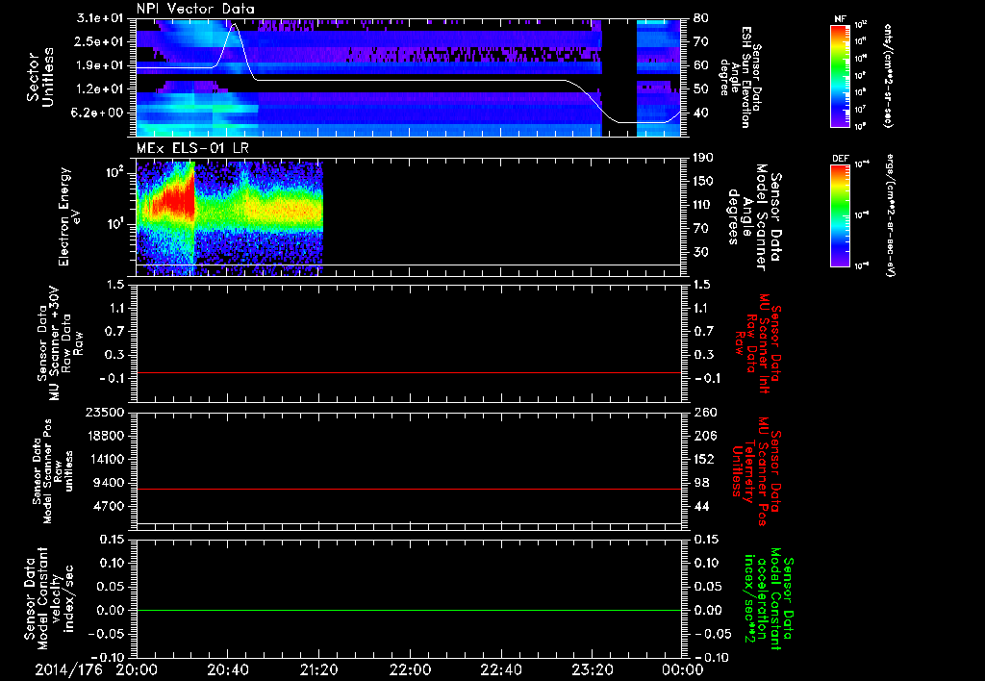Click the "206" telemetry tick value

(x=705, y=436)
